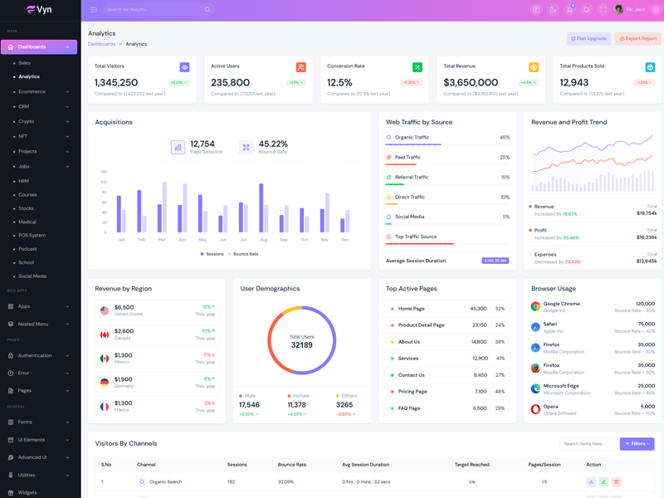Viewport: 664px width, 498px height.
Task: Open the notifications bell icon
Action: pos(586,10)
